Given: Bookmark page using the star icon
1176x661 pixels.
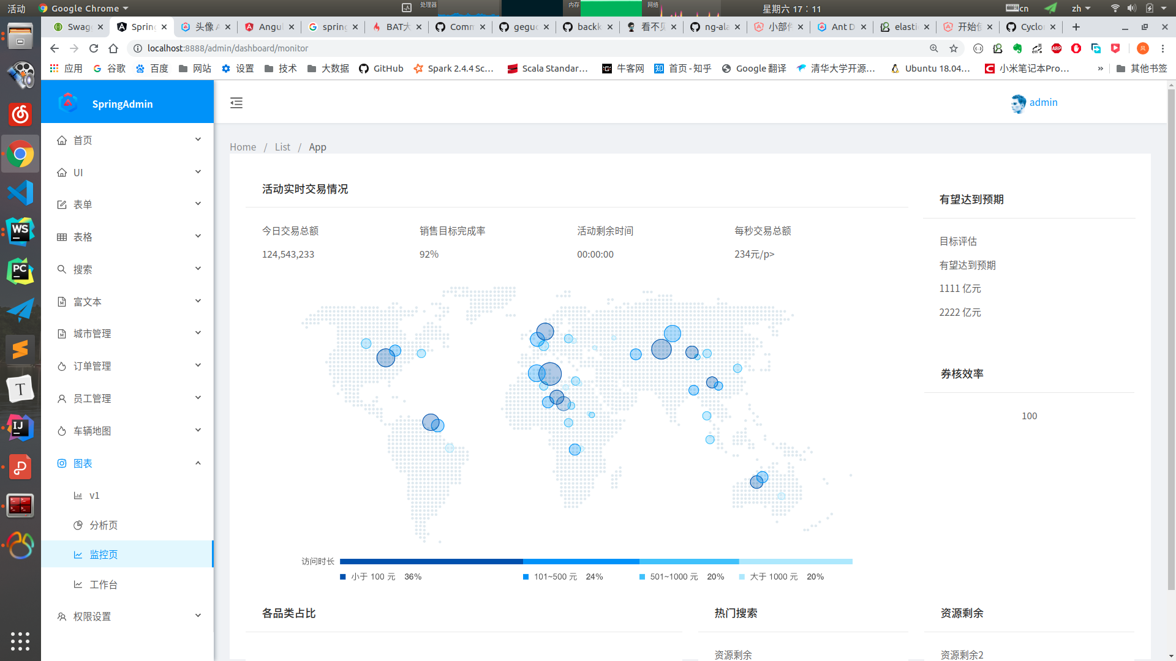Looking at the screenshot, I should [x=954, y=48].
